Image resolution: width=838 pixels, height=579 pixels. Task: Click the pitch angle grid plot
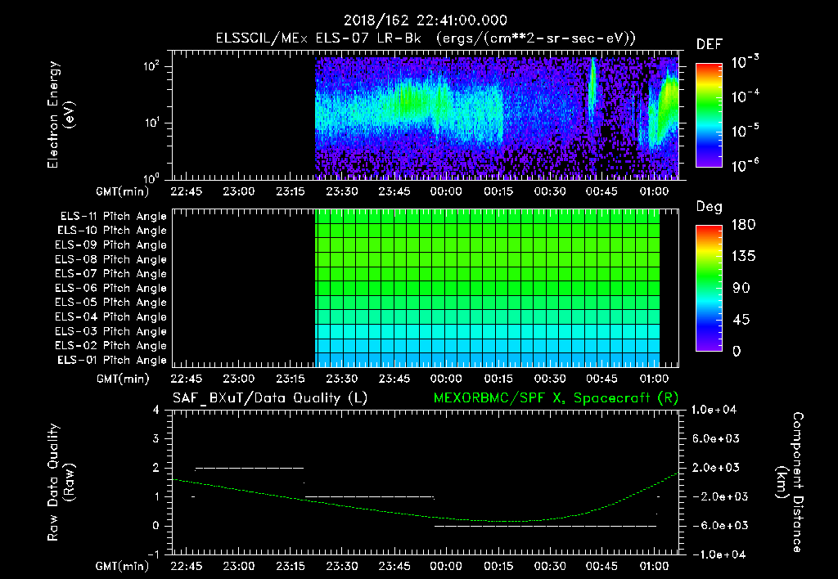[x=426, y=288]
